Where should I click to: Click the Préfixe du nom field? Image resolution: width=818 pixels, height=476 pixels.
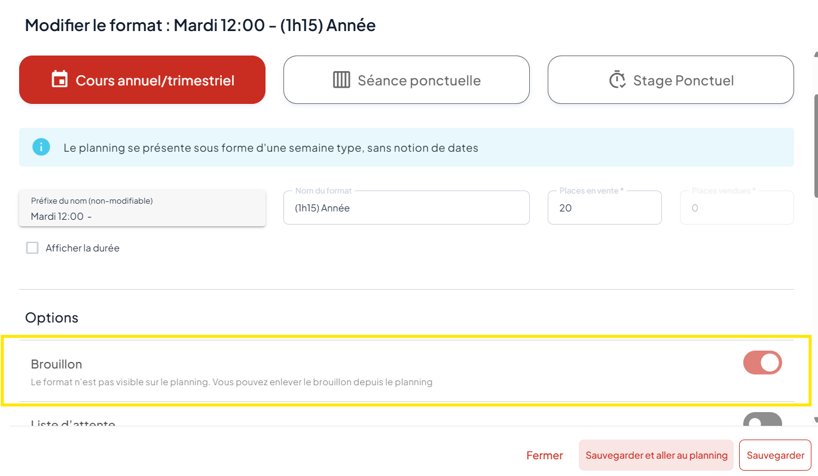tap(142, 209)
